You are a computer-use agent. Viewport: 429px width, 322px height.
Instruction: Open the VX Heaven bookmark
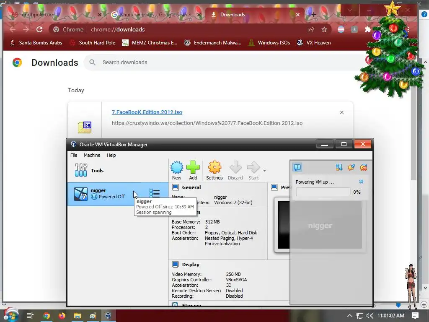point(314,43)
